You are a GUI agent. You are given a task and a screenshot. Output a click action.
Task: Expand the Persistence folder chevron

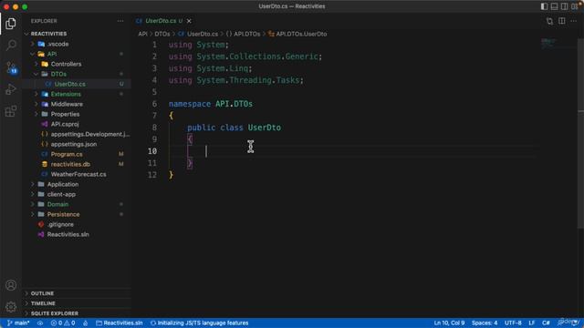click(x=33, y=215)
